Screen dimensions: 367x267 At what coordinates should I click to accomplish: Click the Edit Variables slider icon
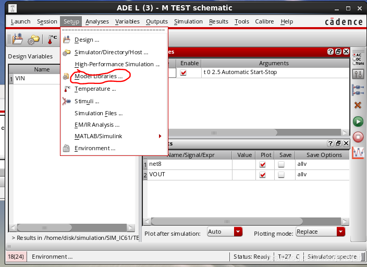click(x=358, y=74)
